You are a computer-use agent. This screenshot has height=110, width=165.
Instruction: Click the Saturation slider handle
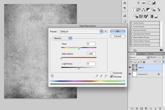pyautogui.click(x=61, y=59)
